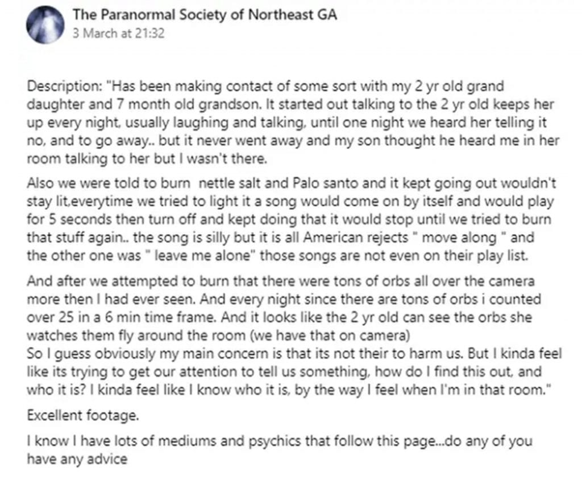
Task: Click the "Excellent footage." line
Action: 83,415
